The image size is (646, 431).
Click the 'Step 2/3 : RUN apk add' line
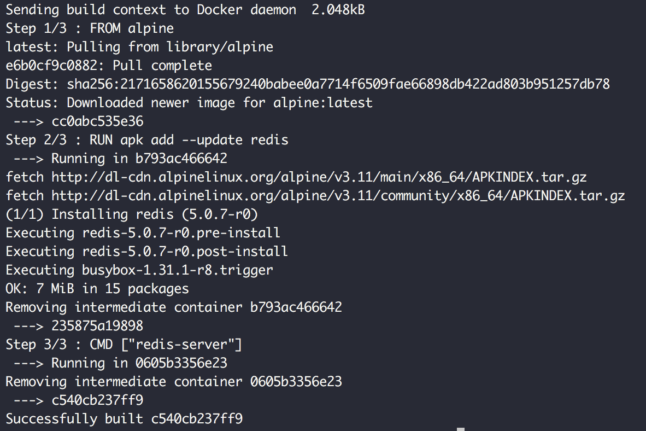(147, 140)
